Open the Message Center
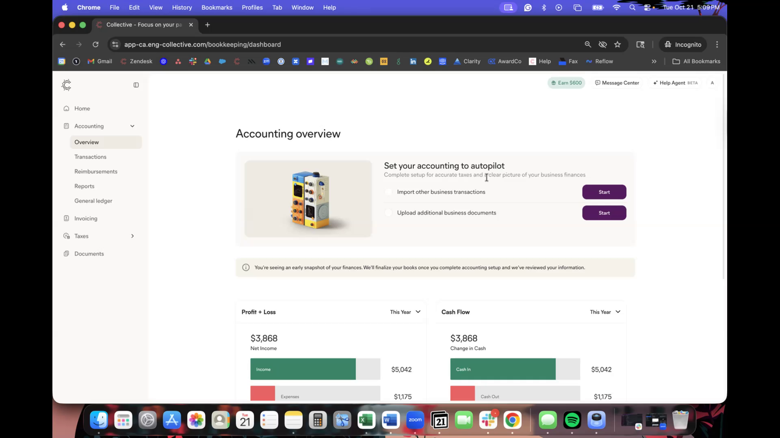This screenshot has height=438, width=780. click(617, 83)
